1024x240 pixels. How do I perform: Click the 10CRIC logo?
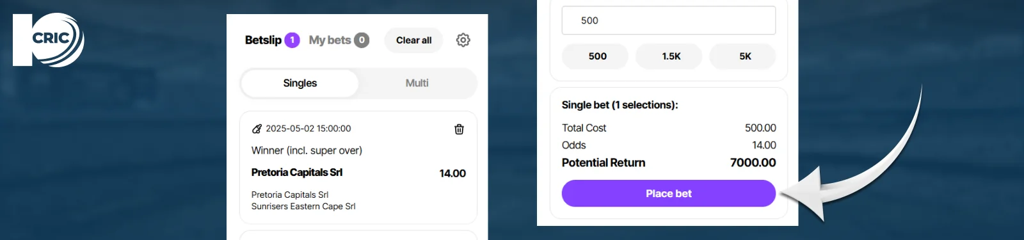(49, 40)
